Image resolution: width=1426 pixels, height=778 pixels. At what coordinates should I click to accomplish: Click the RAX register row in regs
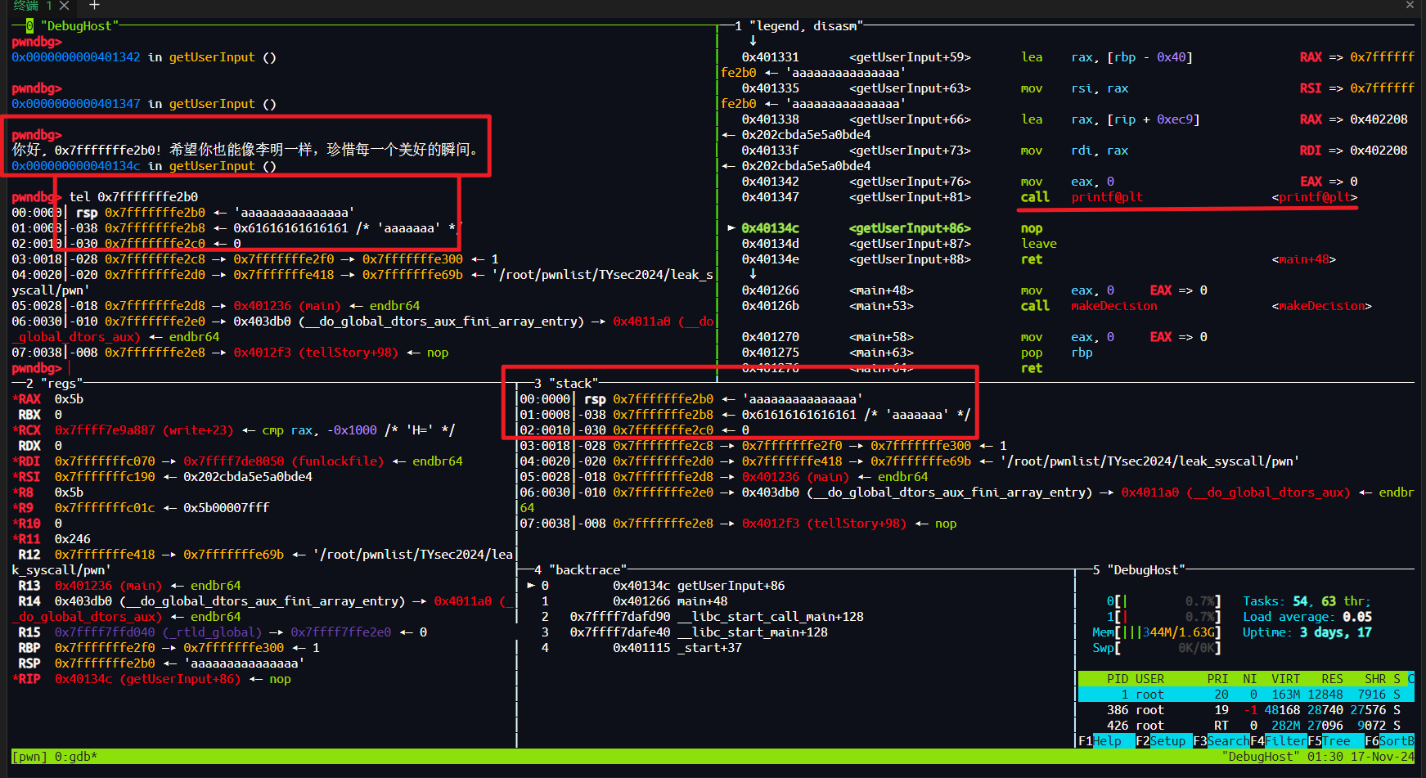point(47,399)
